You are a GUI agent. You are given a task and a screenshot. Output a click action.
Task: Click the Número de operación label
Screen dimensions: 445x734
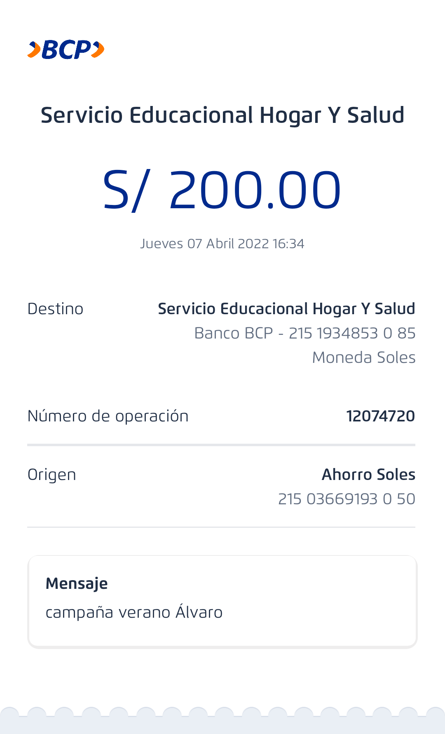pos(108,416)
